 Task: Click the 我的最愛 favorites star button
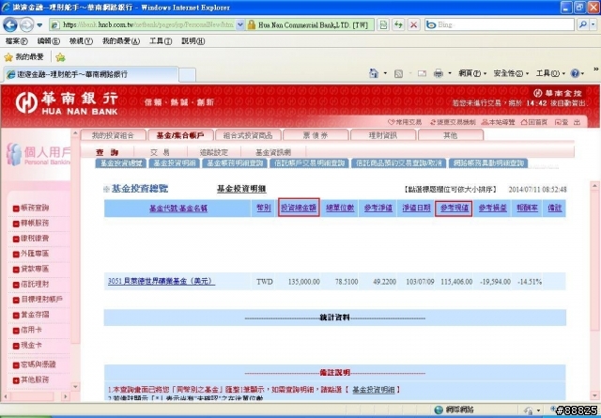click(23, 57)
